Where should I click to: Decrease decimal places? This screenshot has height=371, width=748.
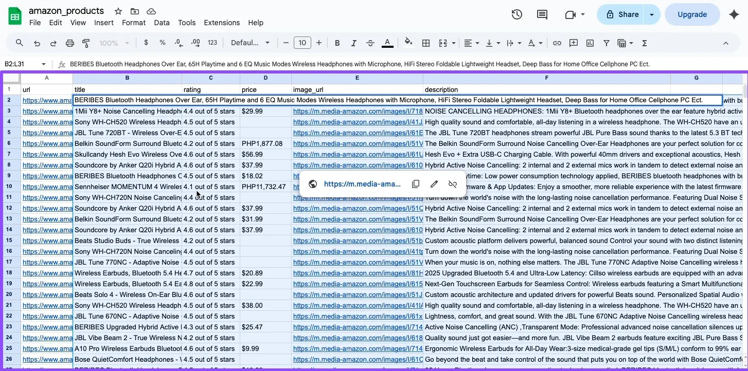click(179, 43)
